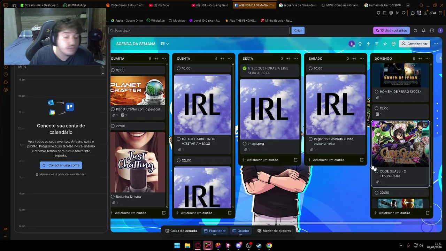Open DOMINGO list actions menu
The height and width of the screenshot is (251, 446).
point(428,59)
